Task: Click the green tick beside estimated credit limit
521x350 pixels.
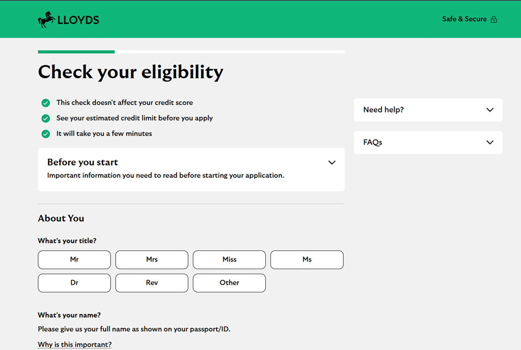Action: [45, 119]
